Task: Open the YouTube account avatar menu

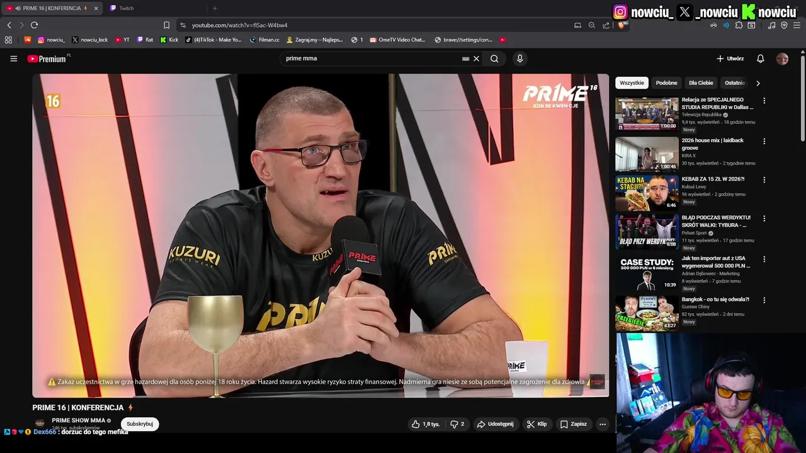Action: [782, 59]
